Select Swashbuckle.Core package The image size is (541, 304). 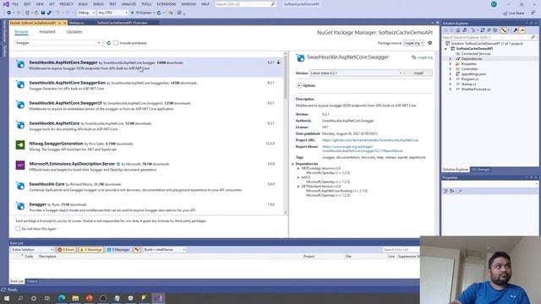[146, 187]
